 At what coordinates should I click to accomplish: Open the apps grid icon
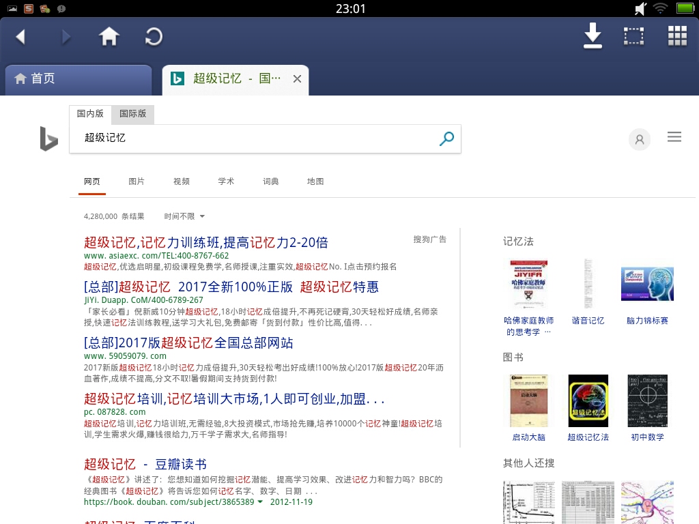click(677, 35)
